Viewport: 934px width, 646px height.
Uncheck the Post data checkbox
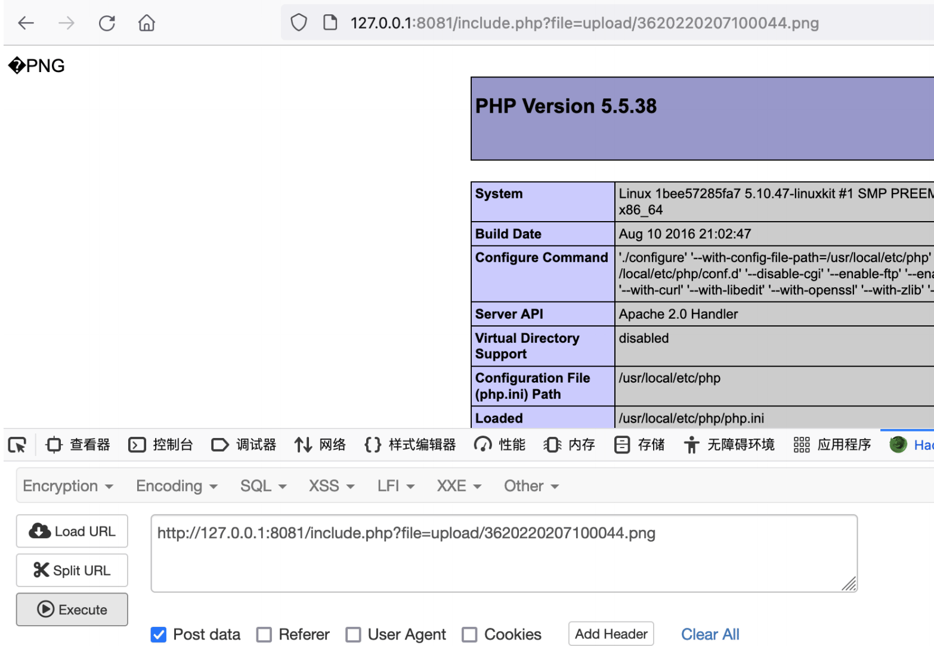point(159,635)
